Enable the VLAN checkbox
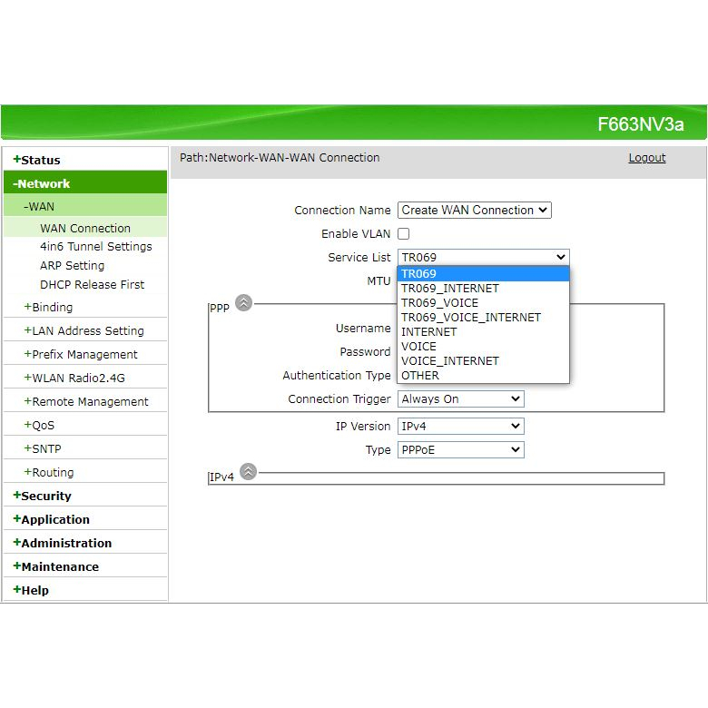Image resolution: width=708 pixels, height=708 pixels. coord(404,234)
